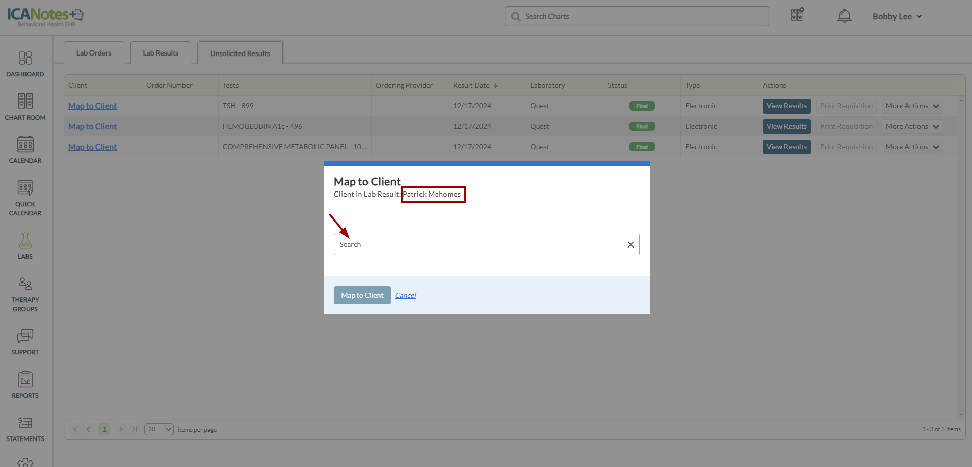Image resolution: width=972 pixels, height=467 pixels.
Task: Go to Chart Room in sidebar
Action: (x=25, y=107)
